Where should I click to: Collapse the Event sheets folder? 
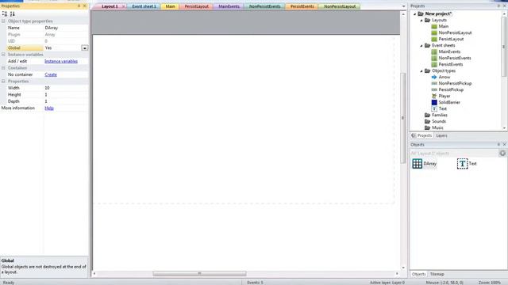pyautogui.click(x=421, y=46)
